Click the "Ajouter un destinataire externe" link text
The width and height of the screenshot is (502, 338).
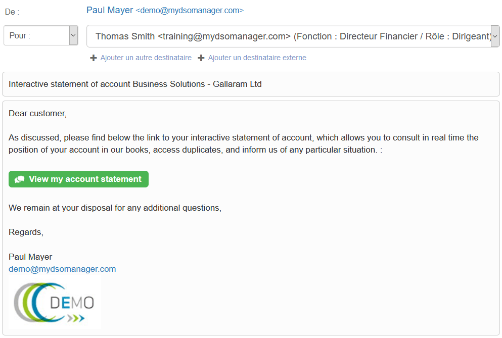click(x=257, y=58)
